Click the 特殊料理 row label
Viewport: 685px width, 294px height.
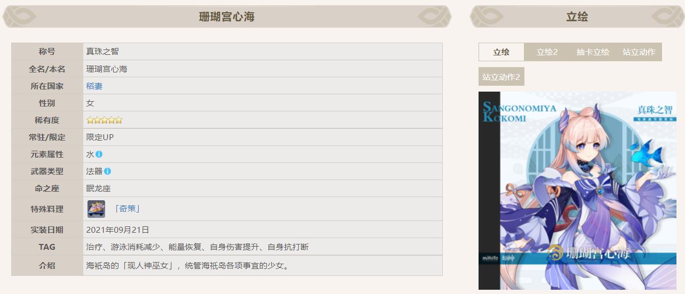click(47, 209)
